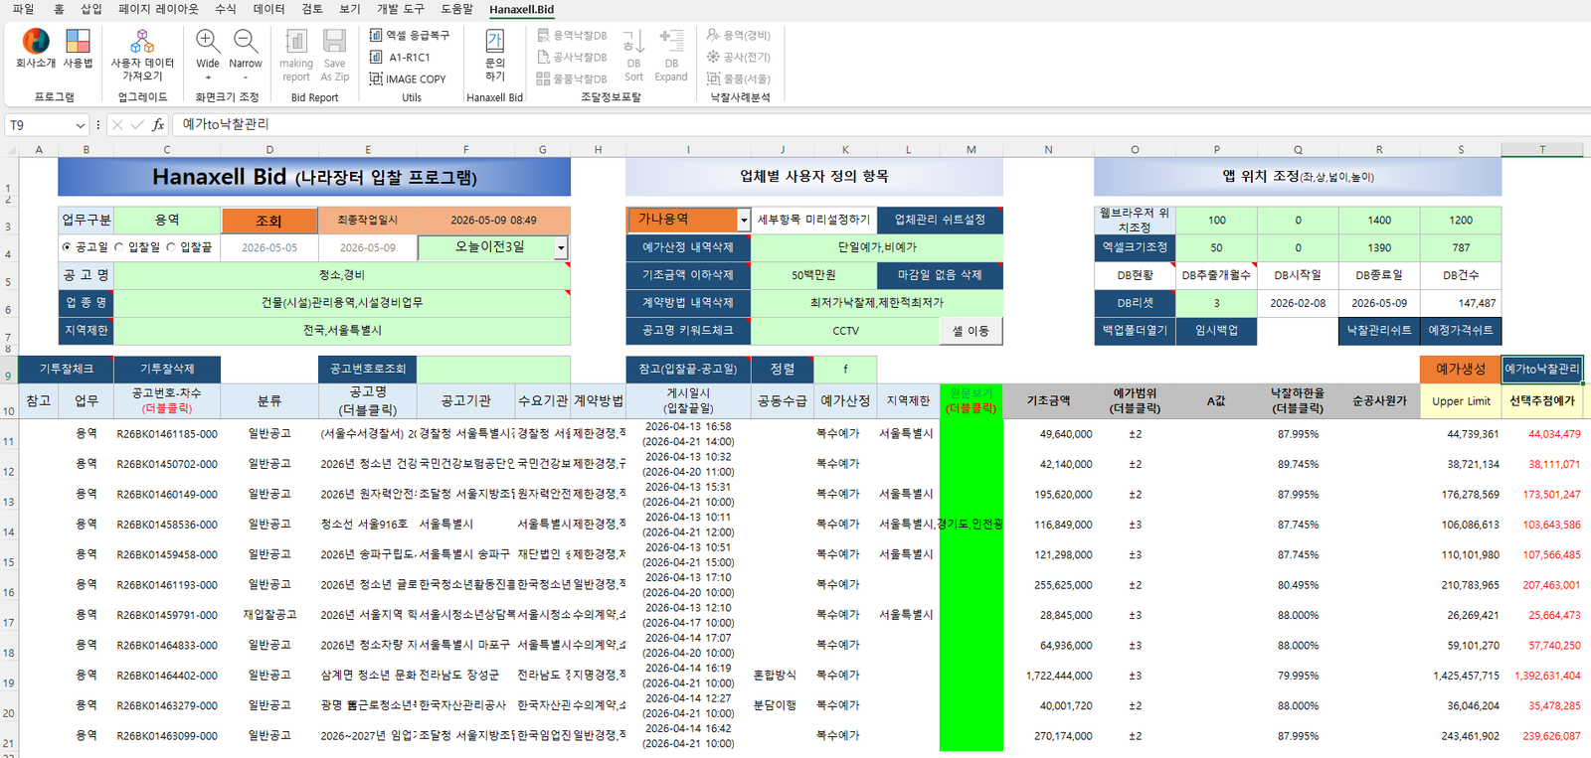Click the 기투찰삭제 button
Image resolution: width=1591 pixels, height=758 pixels.
(167, 369)
